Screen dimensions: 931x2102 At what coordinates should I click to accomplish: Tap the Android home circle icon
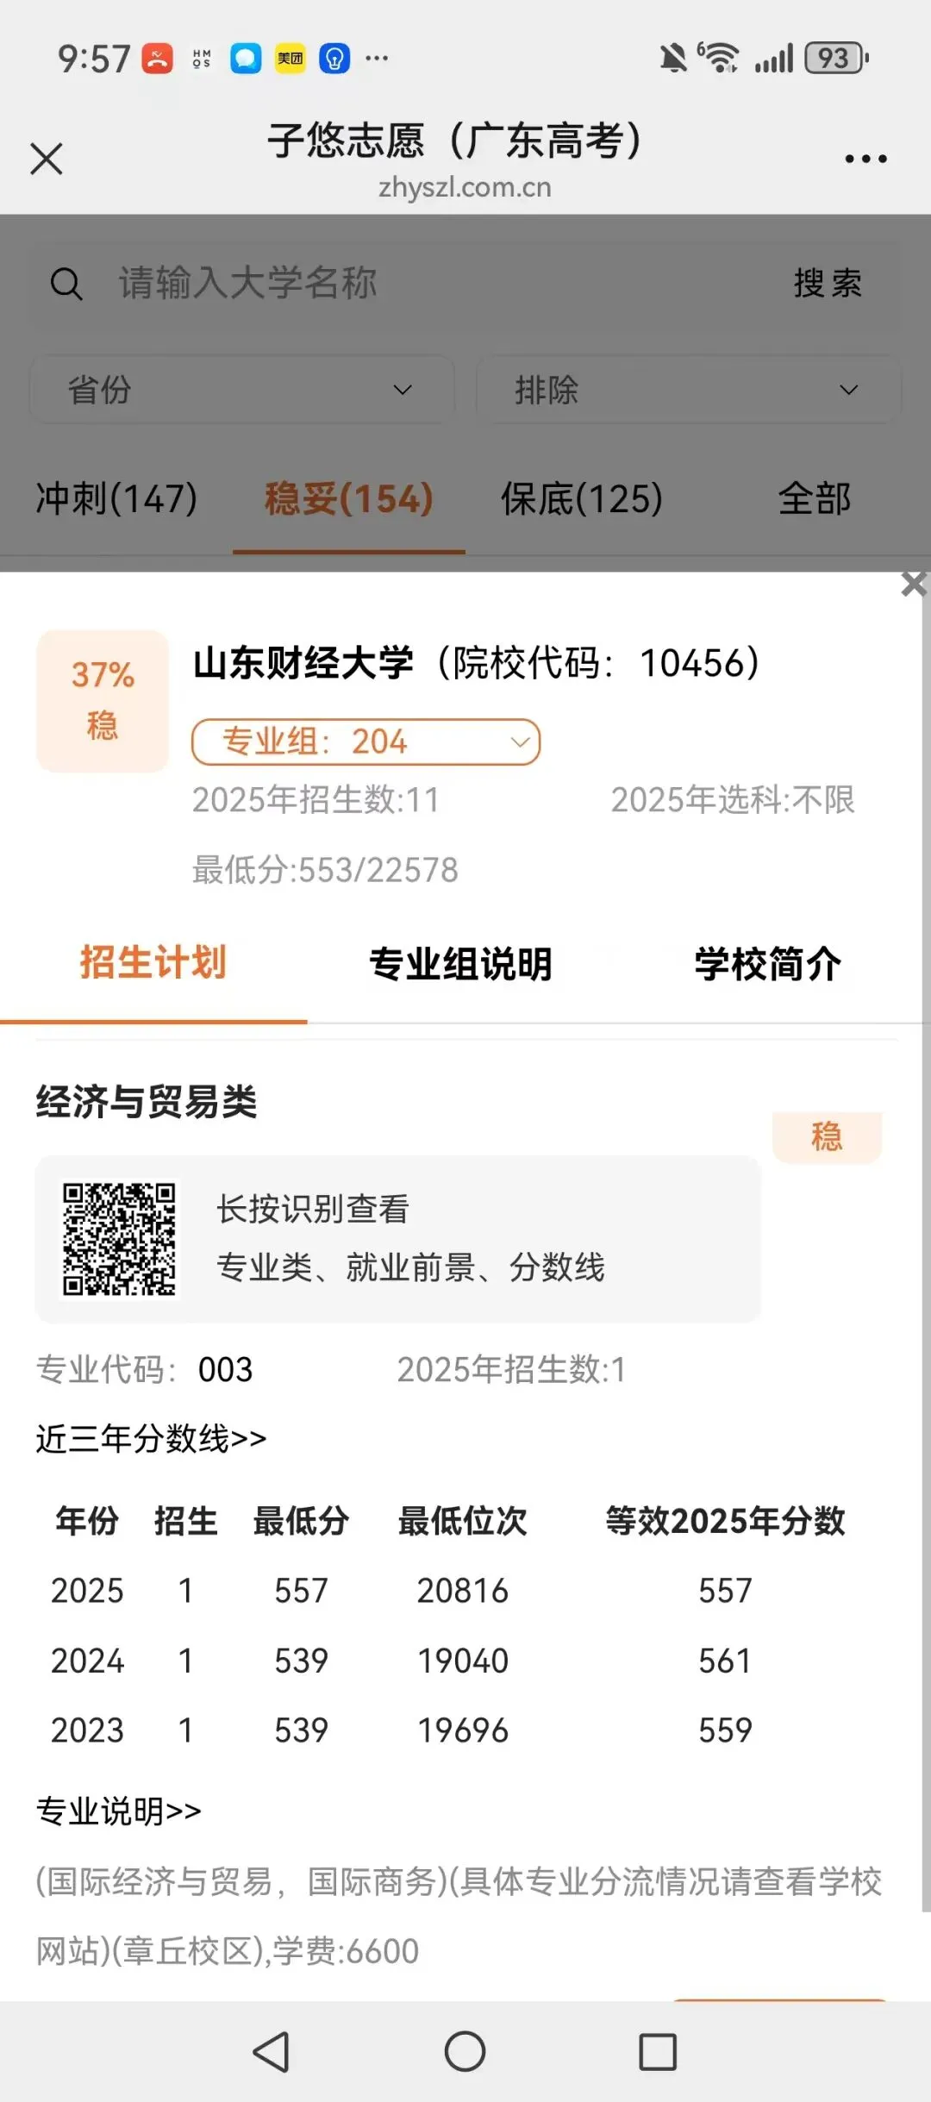click(x=465, y=2051)
